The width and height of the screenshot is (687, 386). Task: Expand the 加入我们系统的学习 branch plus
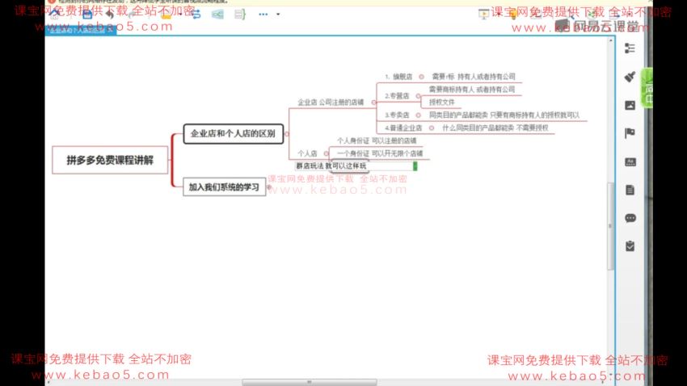[x=269, y=187]
